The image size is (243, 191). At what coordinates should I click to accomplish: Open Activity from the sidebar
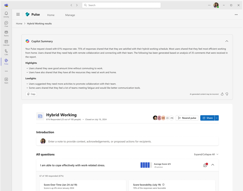click(x=6, y=14)
